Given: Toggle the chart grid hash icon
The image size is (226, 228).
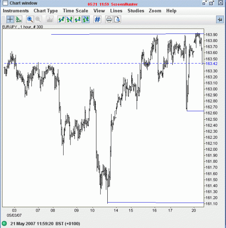Looking at the screenshot, I should [x=97, y=19].
